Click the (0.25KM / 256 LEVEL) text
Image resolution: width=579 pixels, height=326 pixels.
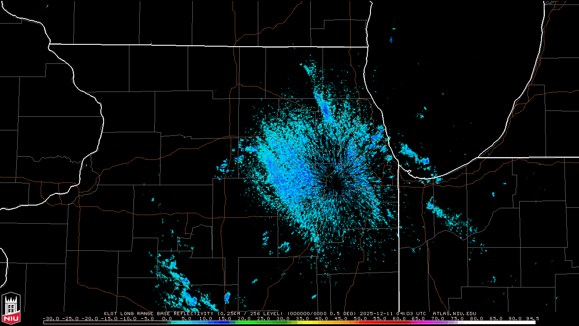tap(250, 313)
